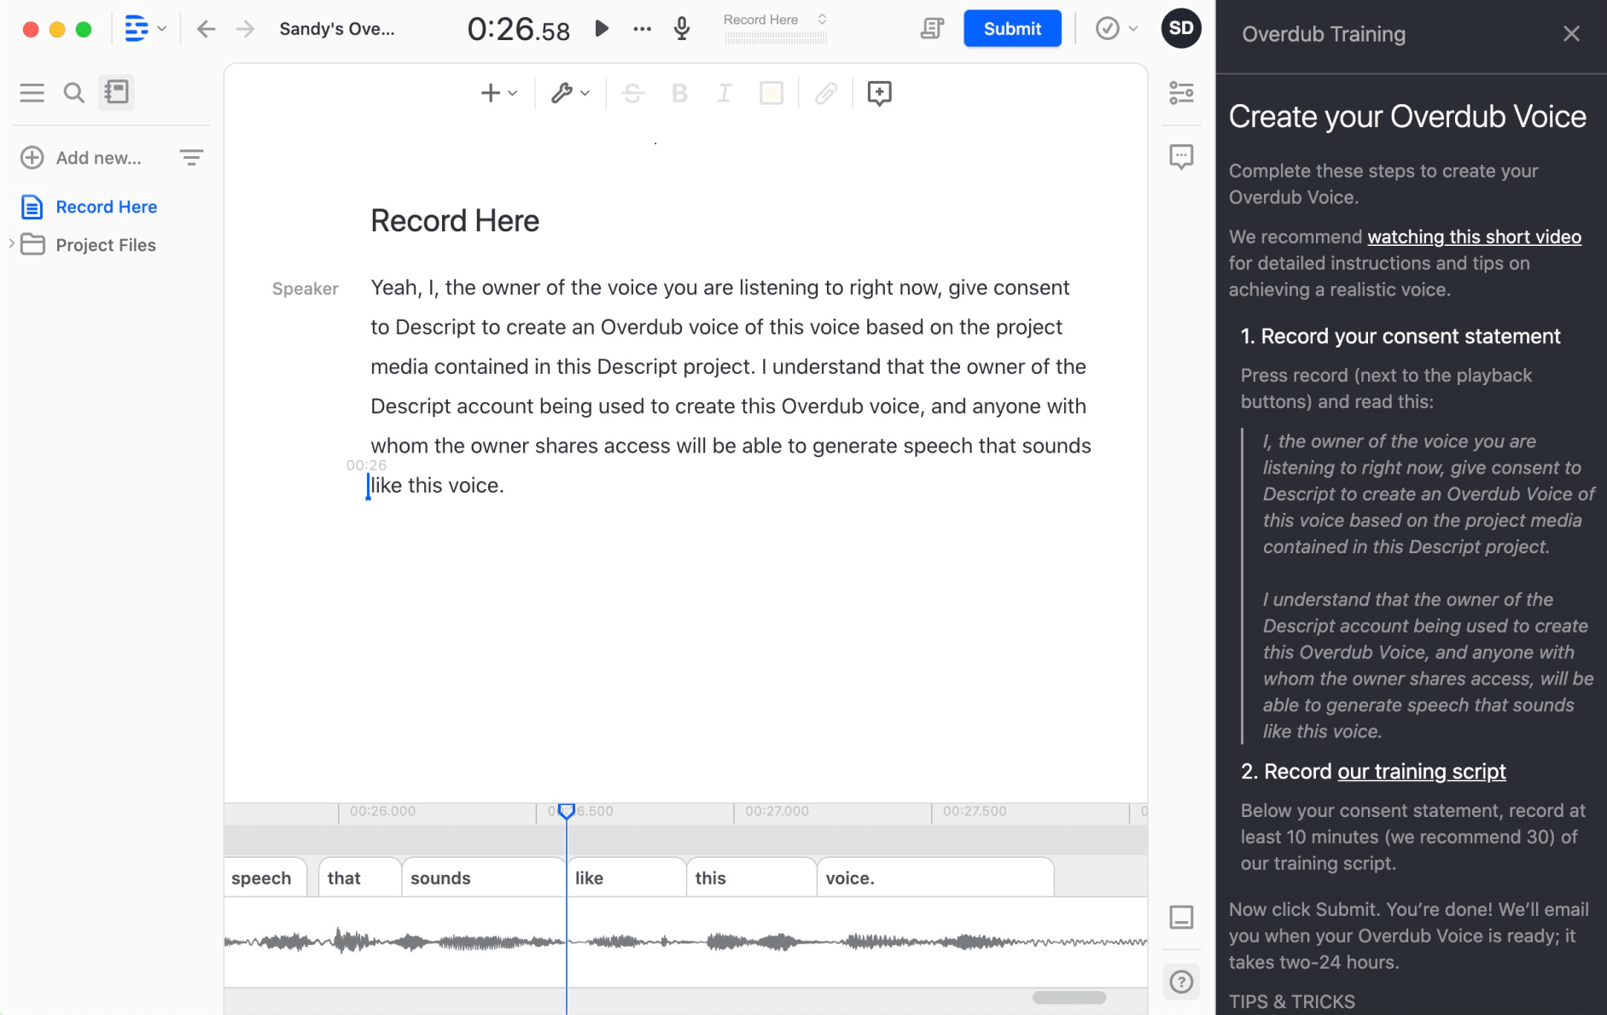Image resolution: width=1607 pixels, height=1015 pixels.
Task: Click the project title Sandy's Ove...
Action: coord(337,29)
